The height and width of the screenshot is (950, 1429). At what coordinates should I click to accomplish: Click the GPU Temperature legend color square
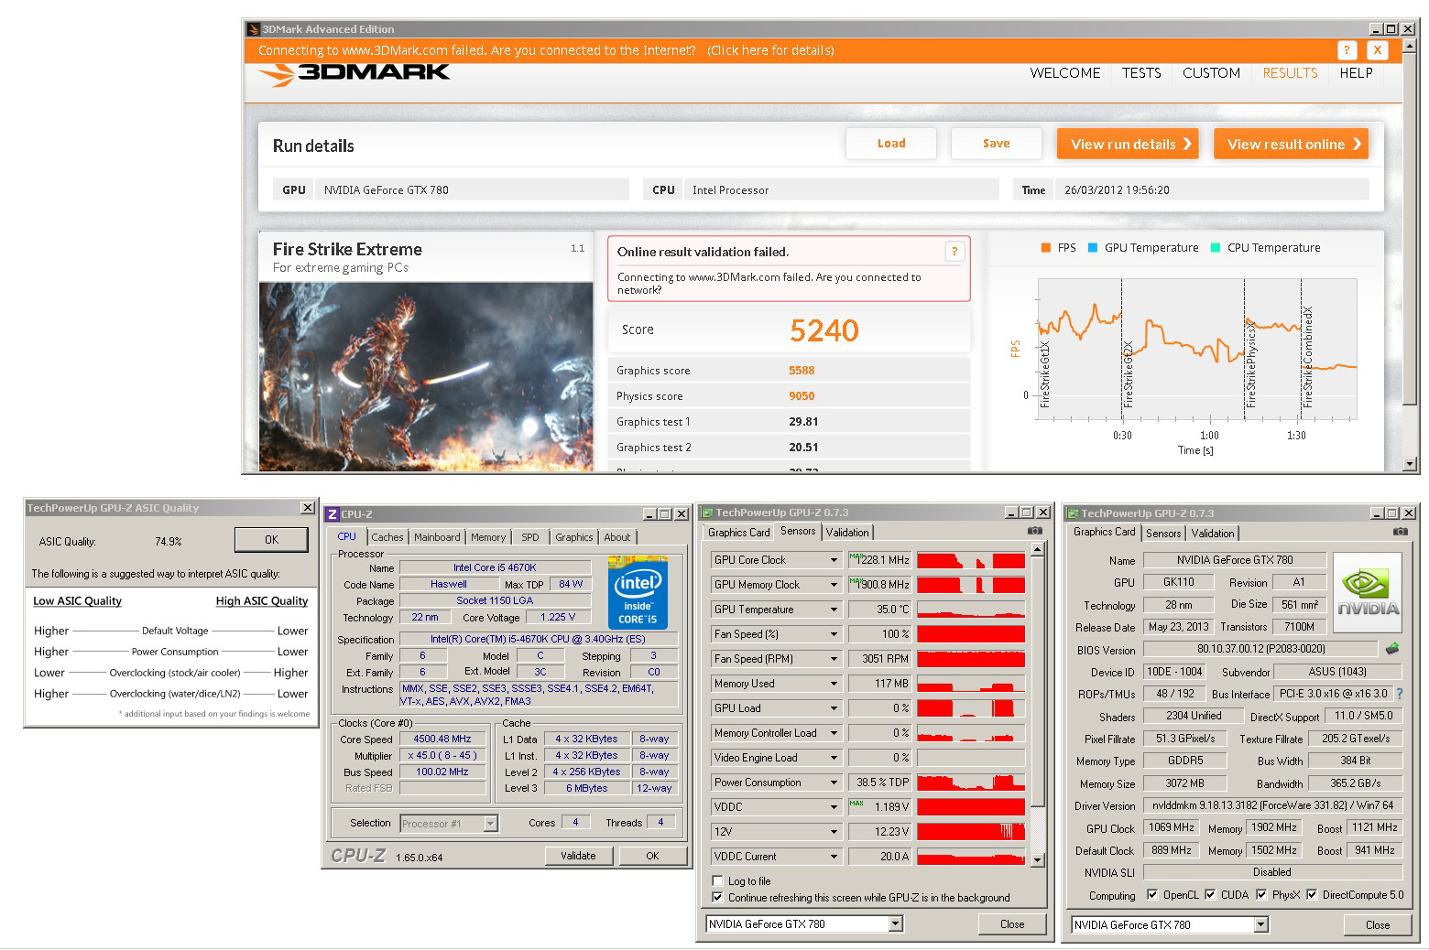click(x=1092, y=248)
